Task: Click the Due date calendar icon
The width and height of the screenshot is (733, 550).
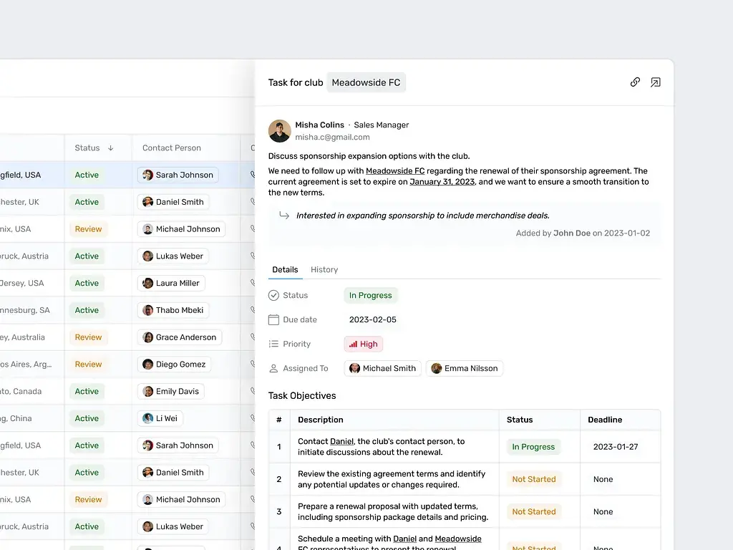Action: [273, 320]
